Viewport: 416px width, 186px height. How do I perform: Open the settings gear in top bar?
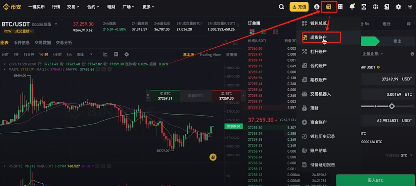398,7
